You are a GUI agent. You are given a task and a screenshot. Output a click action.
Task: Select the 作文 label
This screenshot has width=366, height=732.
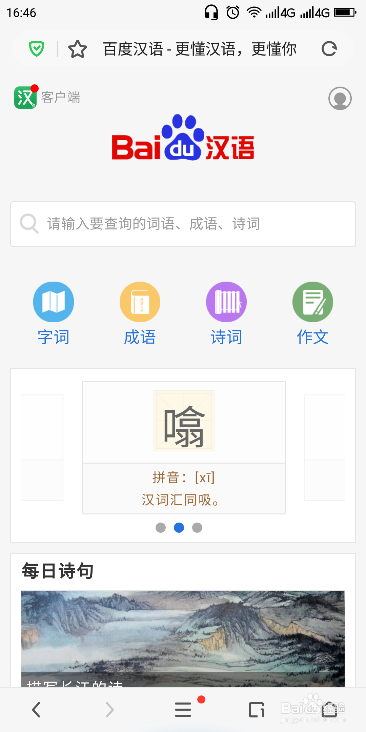(x=313, y=337)
